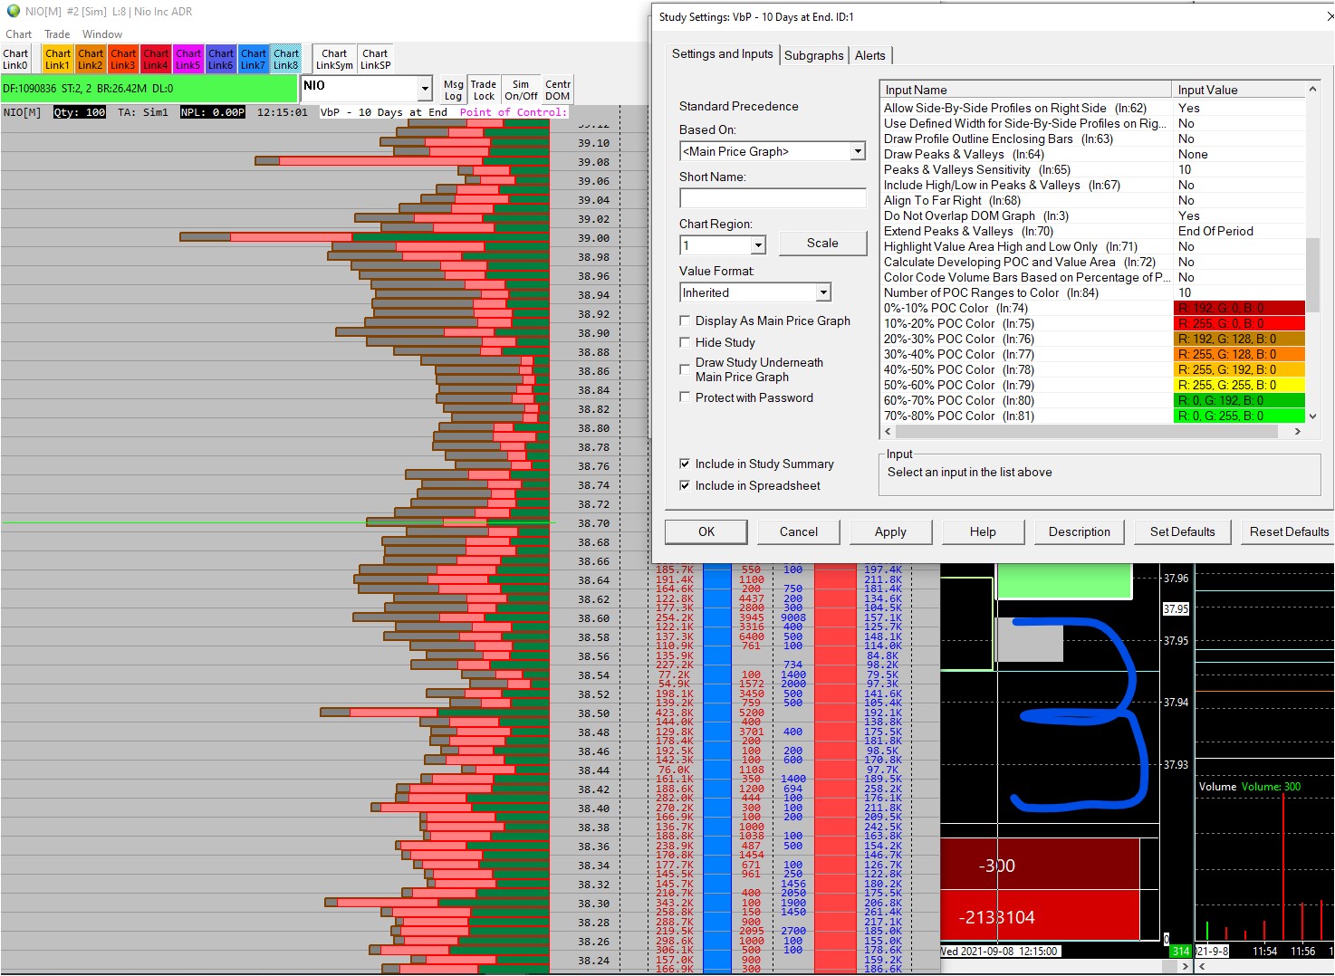Check Display As Main Price Graph
Screen dimensions: 1335x976
pyautogui.click(x=686, y=321)
